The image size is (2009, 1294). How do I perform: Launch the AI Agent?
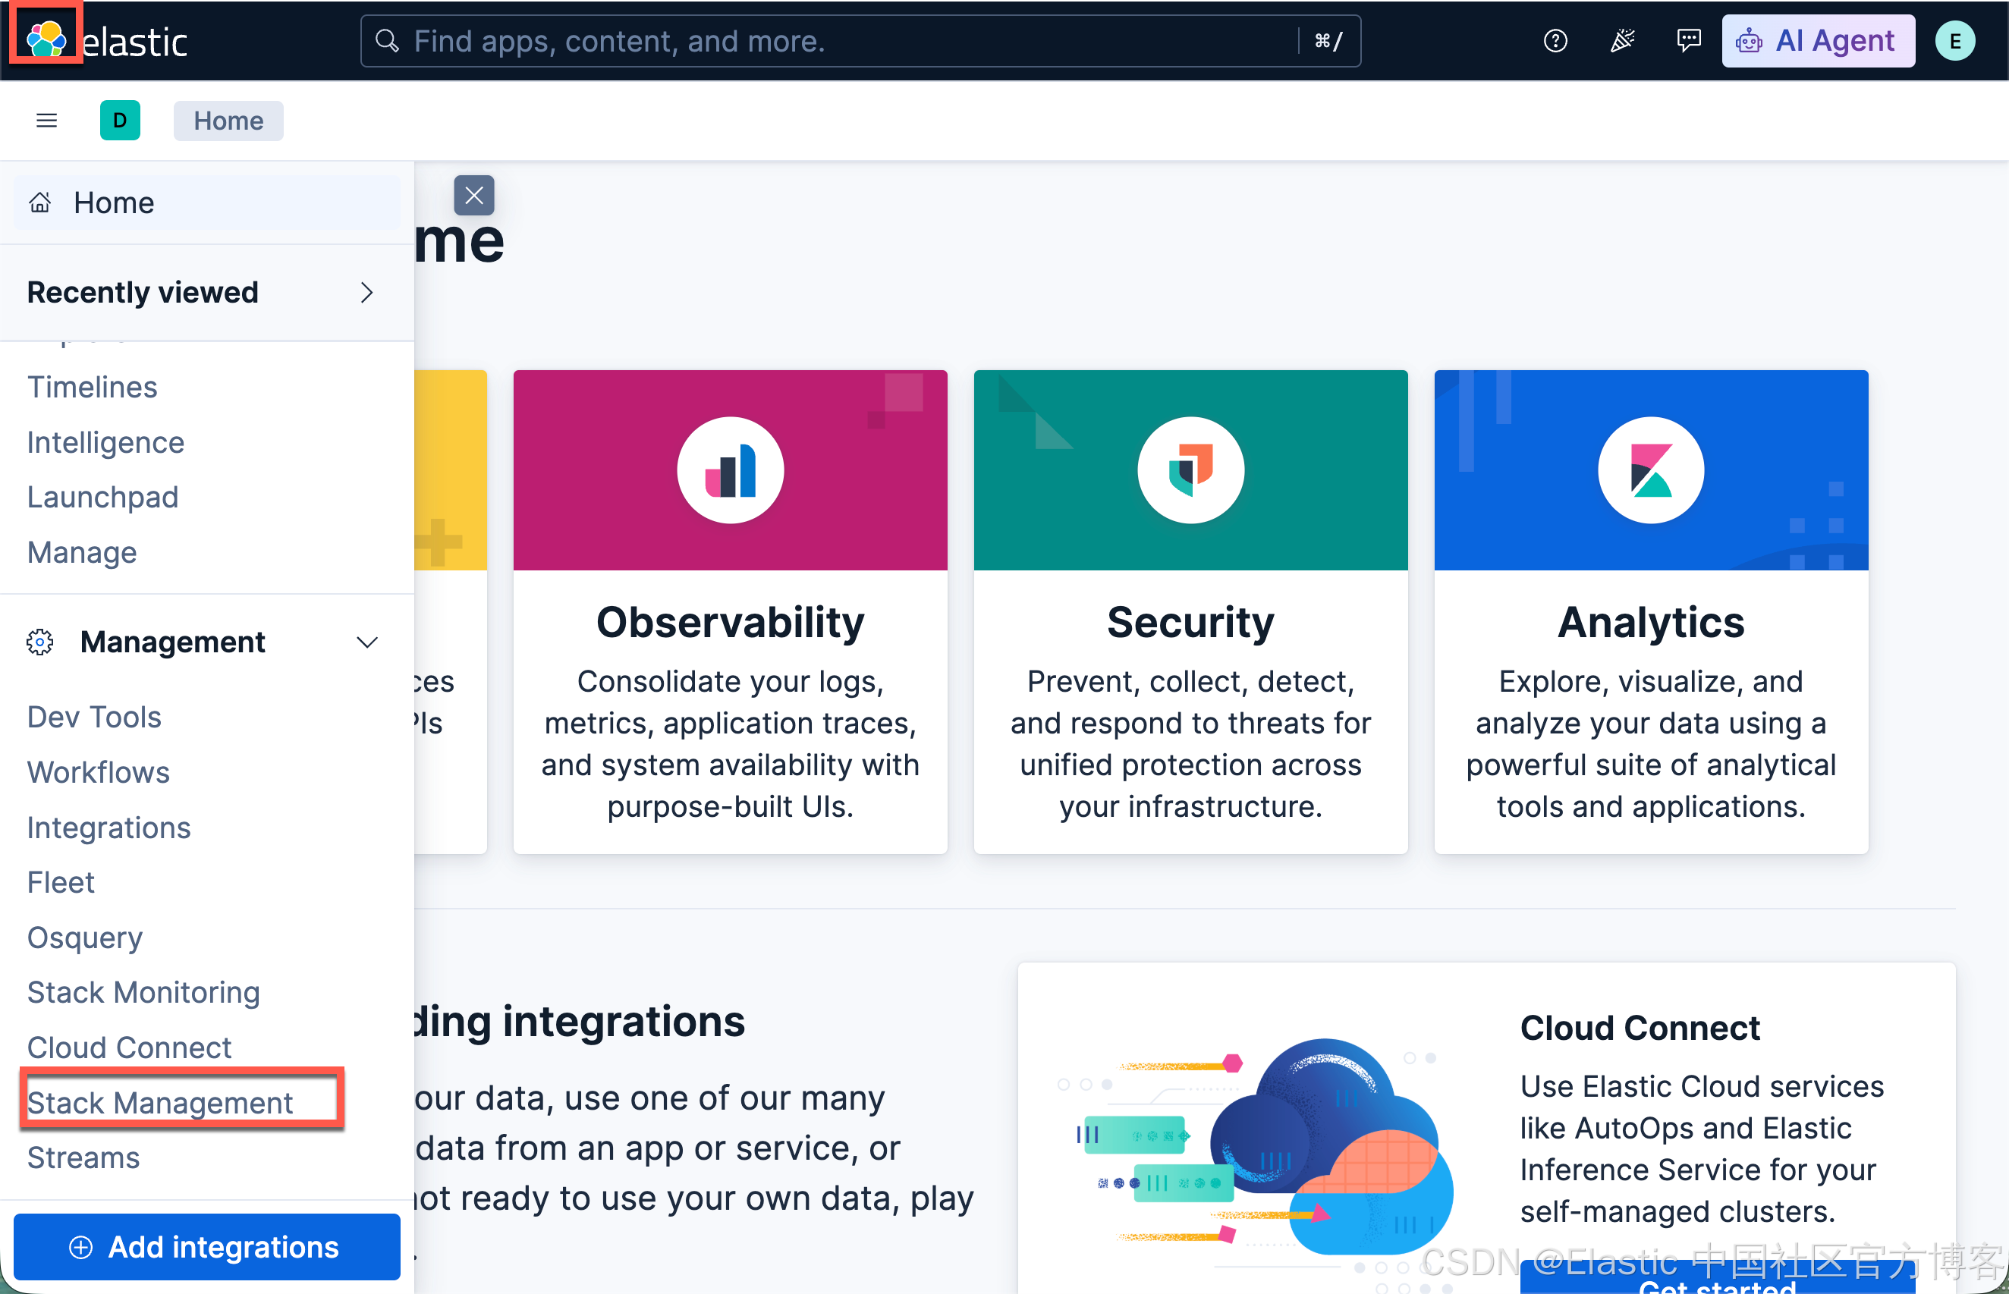(x=1819, y=40)
